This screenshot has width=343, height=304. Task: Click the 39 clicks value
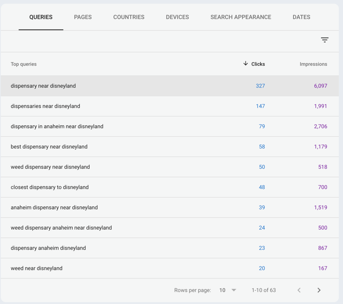click(262, 207)
